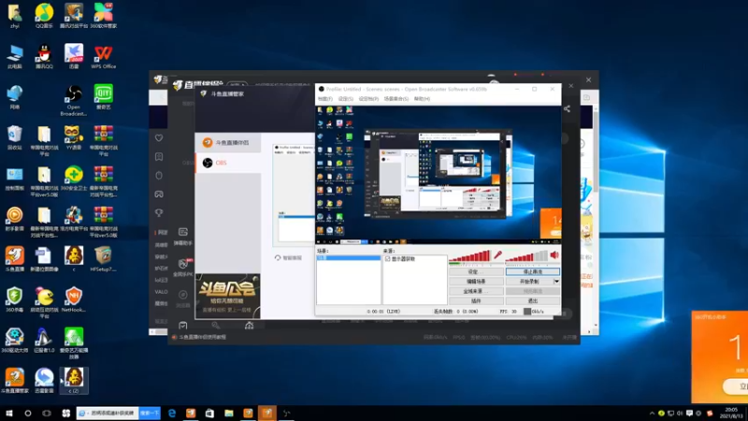Viewport: 748px width, 421px height.
Task: Open the 360驱动大师 desktop icon
Action: coord(14,341)
